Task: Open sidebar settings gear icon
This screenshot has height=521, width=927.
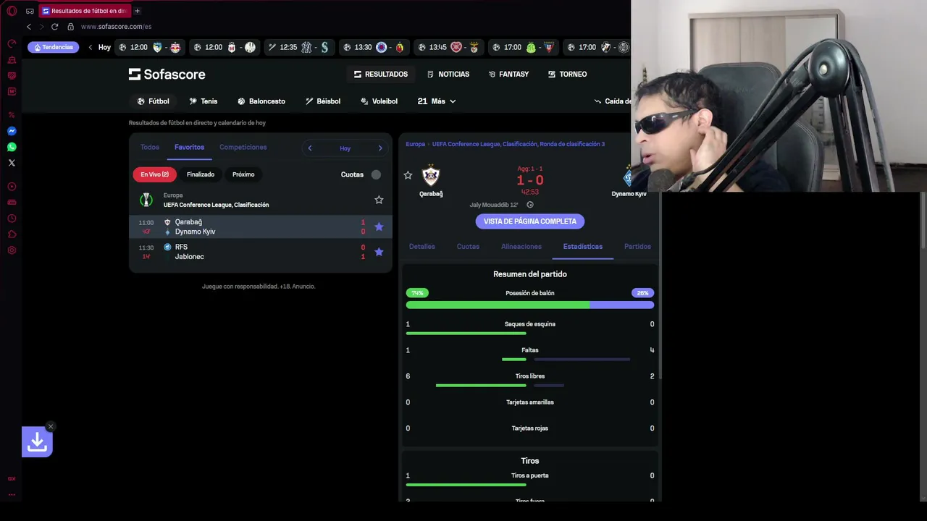Action: pos(12,250)
